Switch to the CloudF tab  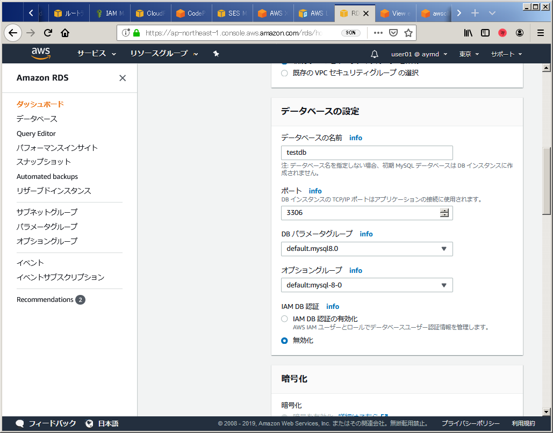150,13
